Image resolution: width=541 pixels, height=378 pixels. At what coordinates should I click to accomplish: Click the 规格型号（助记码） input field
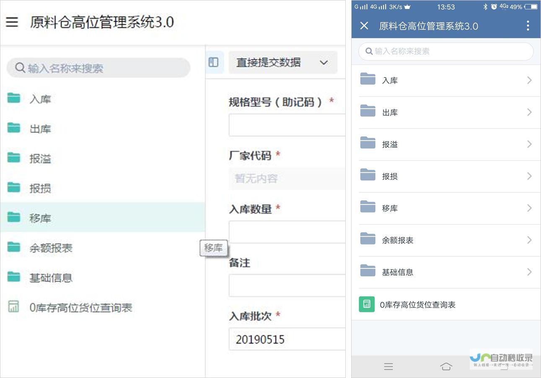tap(287, 125)
